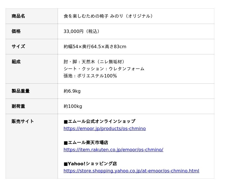The height and width of the screenshot is (187, 225).
Task: Click the load capacity value 約100kg
Action: coord(73,106)
